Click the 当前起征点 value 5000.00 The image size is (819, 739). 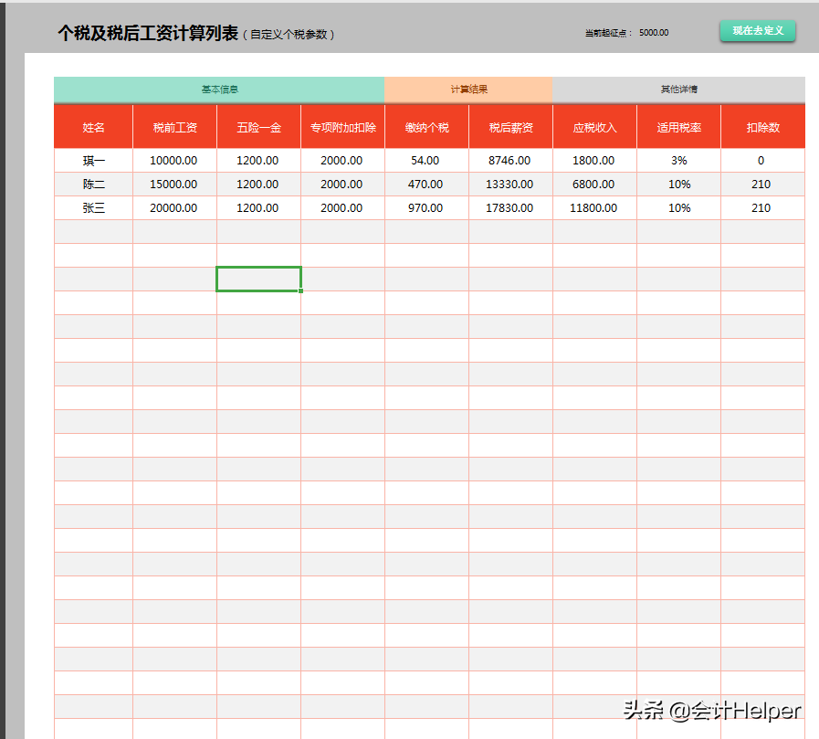tap(652, 31)
